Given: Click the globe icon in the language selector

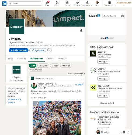Looking at the screenshot, I should 122,16.
